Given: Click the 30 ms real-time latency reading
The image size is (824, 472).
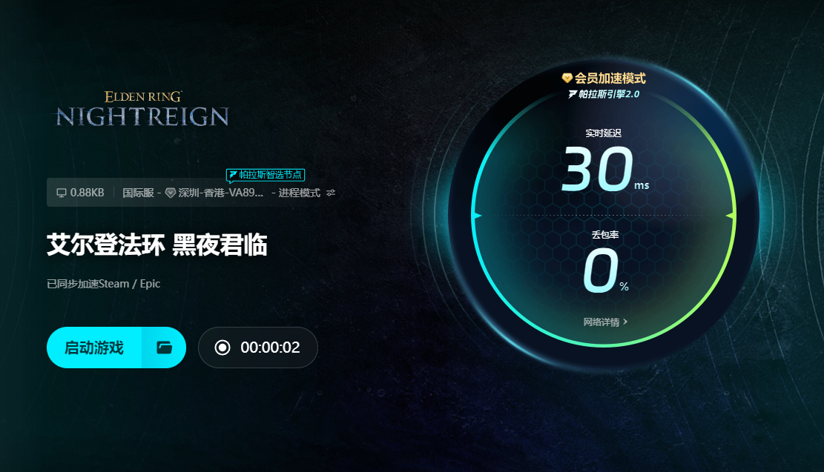Looking at the screenshot, I should tap(605, 168).
